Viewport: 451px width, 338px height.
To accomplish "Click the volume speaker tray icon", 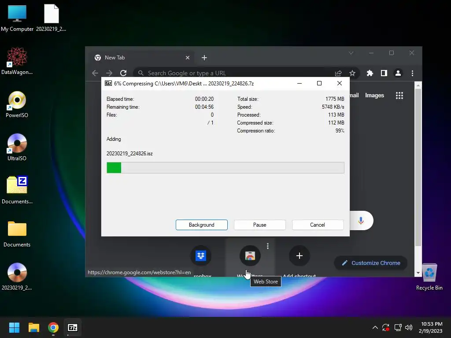I will click(408, 327).
